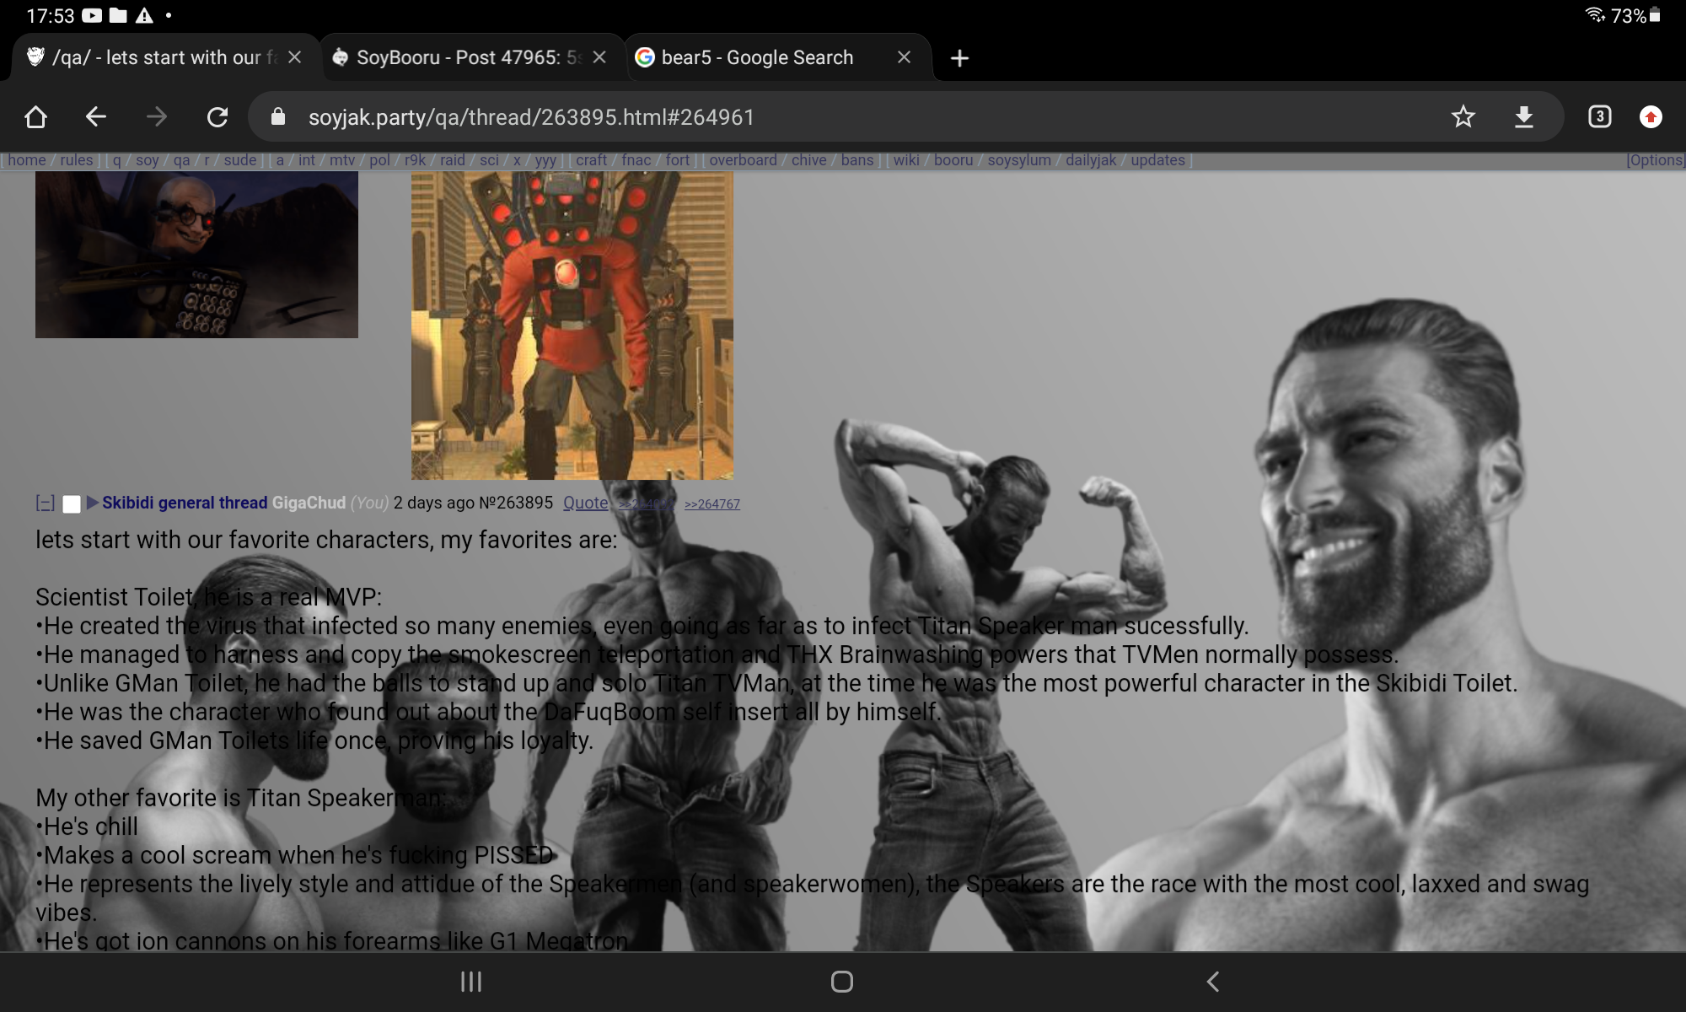This screenshot has width=1686, height=1012.
Task: Click the Quote link on post 263895
Action: [x=585, y=503]
